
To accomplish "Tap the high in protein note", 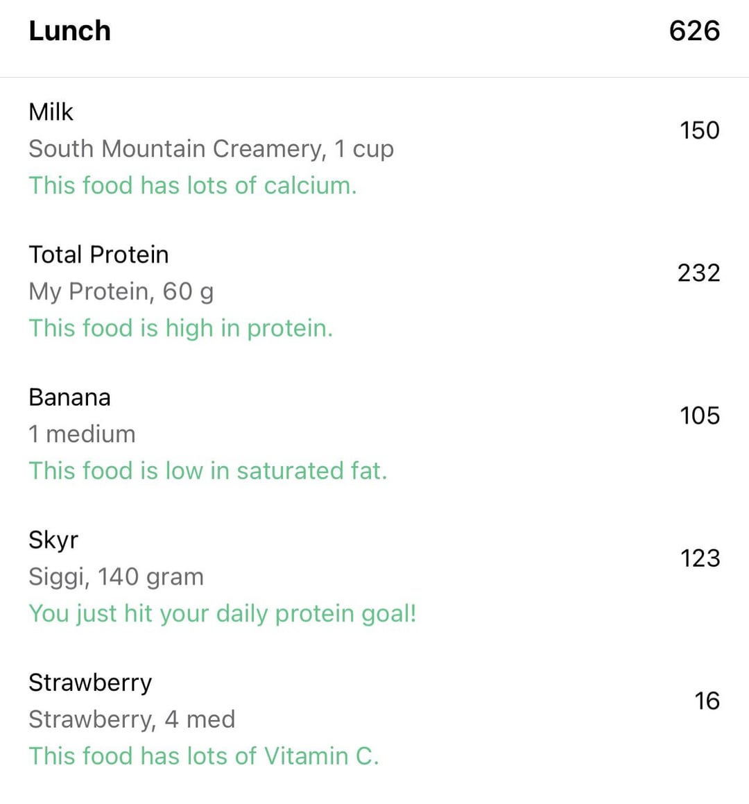I will click(180, 328).
